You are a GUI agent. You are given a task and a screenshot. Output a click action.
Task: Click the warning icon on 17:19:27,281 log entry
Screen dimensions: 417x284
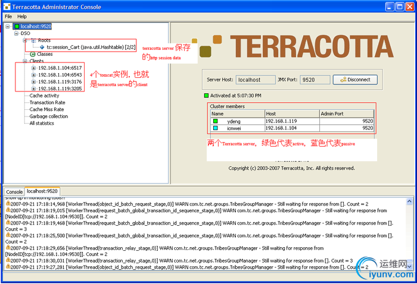pos(8,267)
